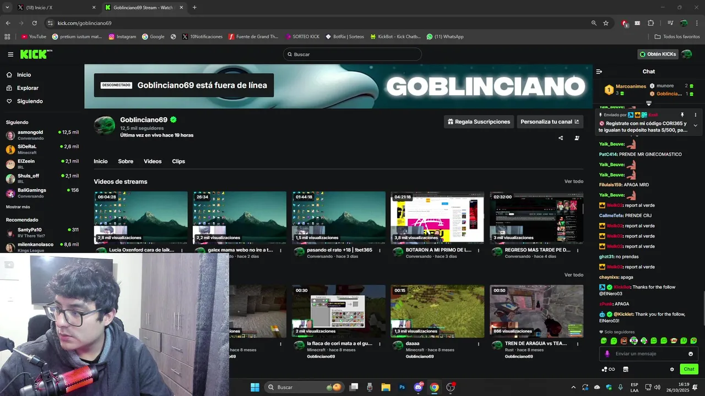The width and height of the screenshot is (705, 396).
Task: Open the YouTube bookmark
Action: point(34,37)
